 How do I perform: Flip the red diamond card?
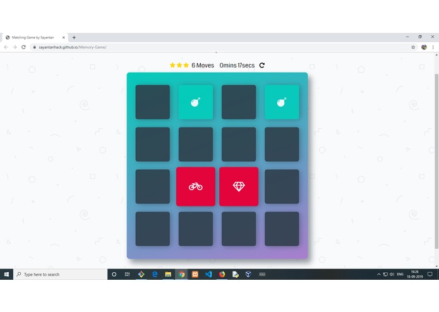[239, 187]
